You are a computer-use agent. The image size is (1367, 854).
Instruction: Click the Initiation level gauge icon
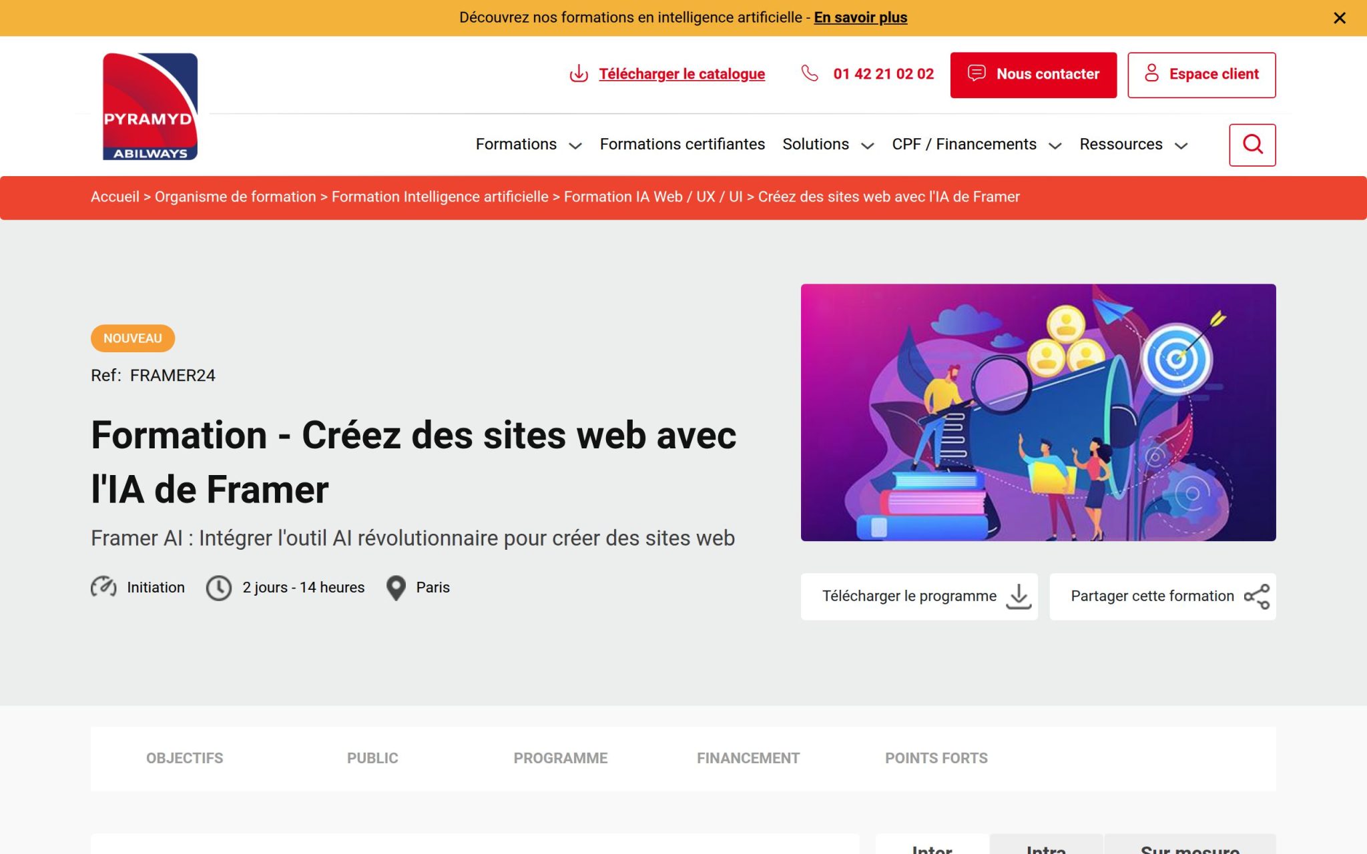pyautogui.click(x=103, y=587)
